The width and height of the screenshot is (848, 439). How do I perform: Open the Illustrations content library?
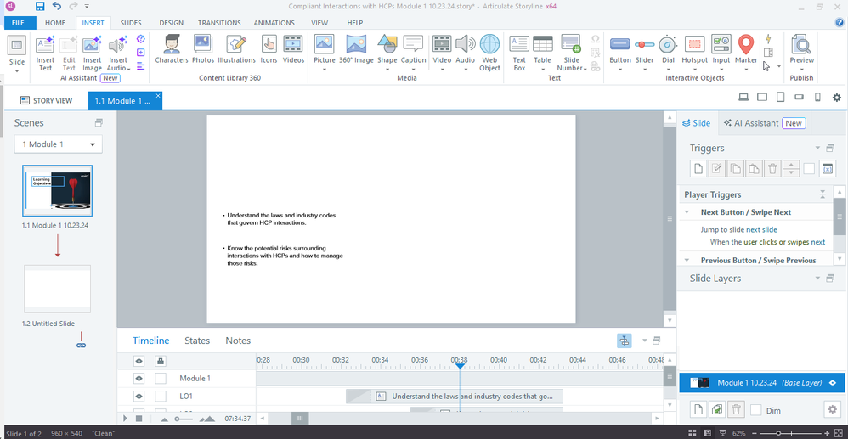(x=236, y=49)
